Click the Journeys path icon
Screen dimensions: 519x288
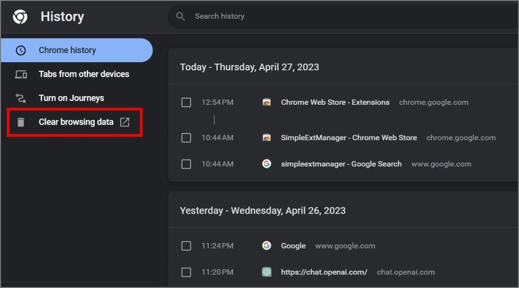21,98
